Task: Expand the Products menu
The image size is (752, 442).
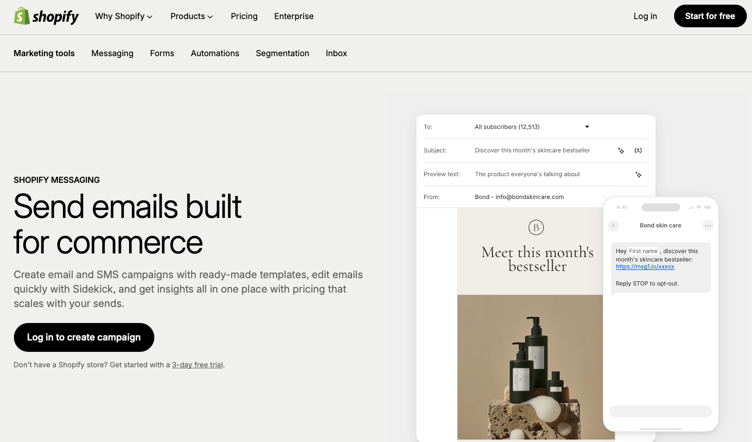Action: (x=191, y=16)
